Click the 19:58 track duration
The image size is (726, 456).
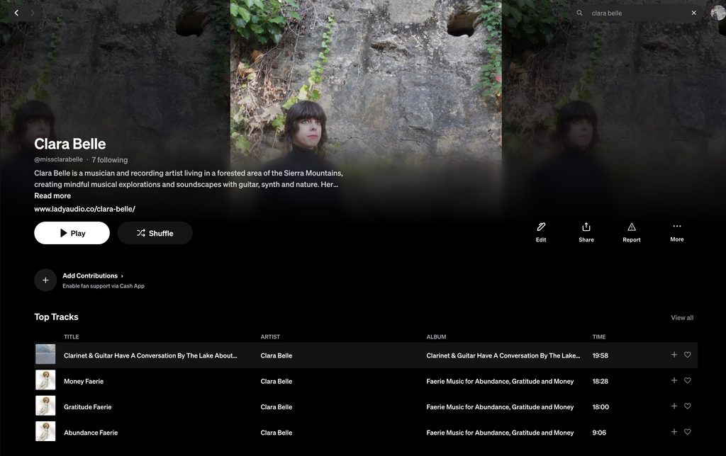(600, 355)
